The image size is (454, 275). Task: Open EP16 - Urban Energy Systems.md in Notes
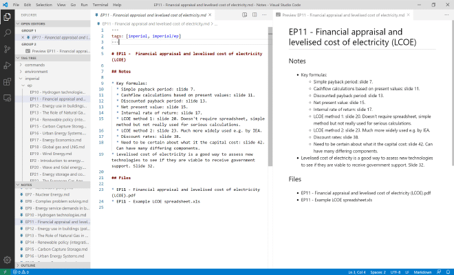tap(54, 256)
